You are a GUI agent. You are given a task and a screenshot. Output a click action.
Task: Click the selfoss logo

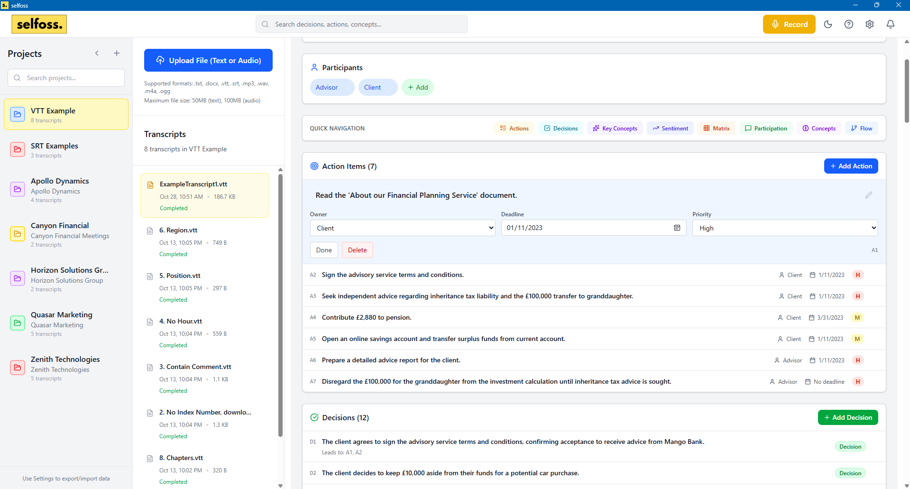(x=39, y=24)
